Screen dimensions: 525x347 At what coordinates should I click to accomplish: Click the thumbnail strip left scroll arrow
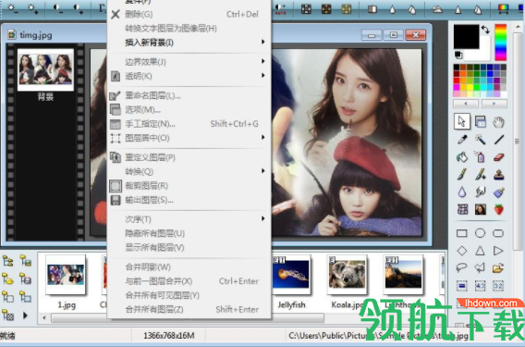click(44, 317)
